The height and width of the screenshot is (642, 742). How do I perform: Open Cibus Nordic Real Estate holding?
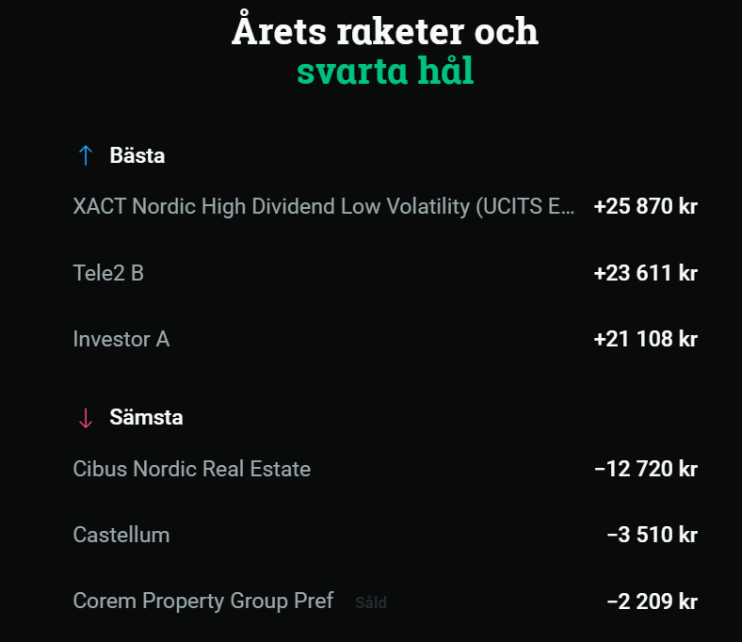[191, 469]
